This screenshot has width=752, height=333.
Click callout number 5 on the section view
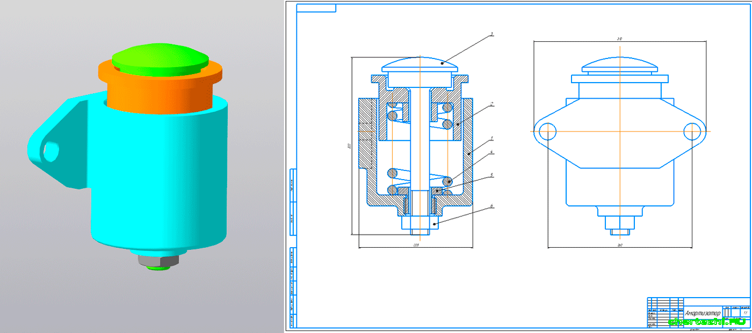pyautogui.click(x=491, y=175)
